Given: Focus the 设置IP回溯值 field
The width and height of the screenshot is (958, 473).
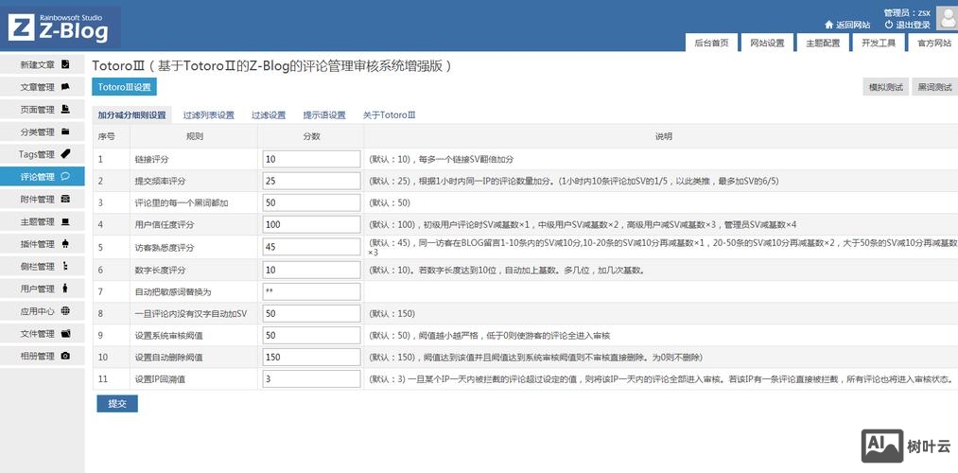Looking at the screenshot, I should (x=311, y=379).
